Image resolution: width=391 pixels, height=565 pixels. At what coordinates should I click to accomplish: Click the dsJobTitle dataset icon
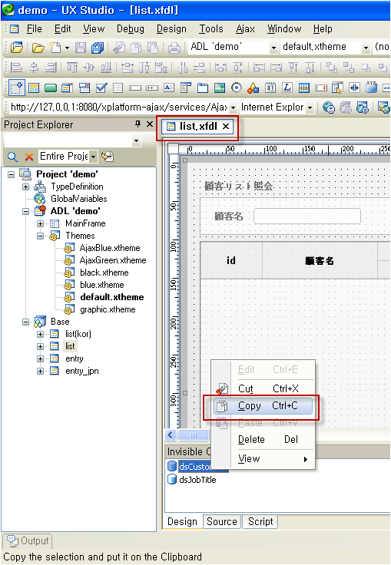tap(172, 480)
